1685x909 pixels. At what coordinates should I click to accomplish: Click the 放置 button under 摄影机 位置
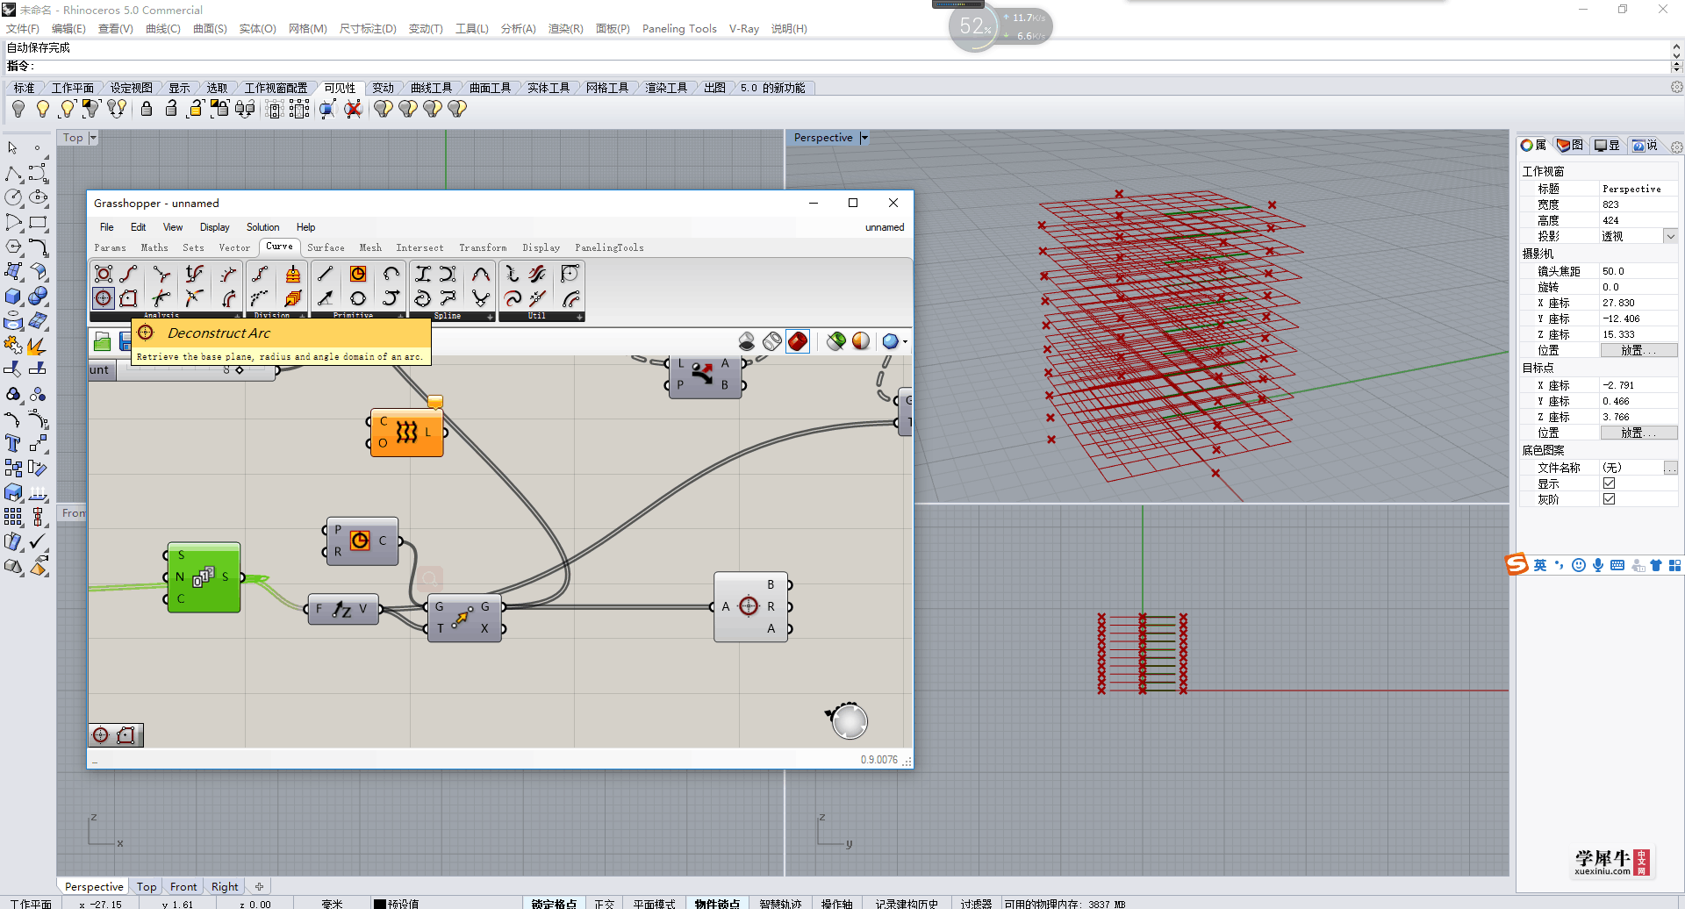coord(1638,350)
